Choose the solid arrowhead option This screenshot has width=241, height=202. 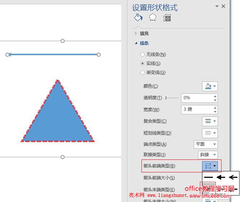tap(221, 177)
